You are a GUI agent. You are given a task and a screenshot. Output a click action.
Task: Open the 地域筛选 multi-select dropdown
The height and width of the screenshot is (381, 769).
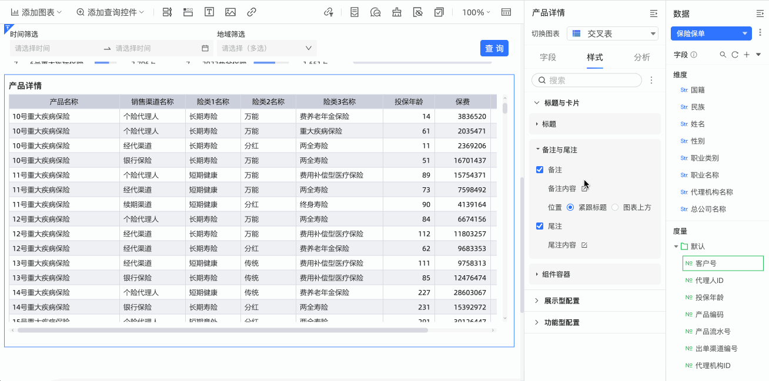click(x=266, y=48)
